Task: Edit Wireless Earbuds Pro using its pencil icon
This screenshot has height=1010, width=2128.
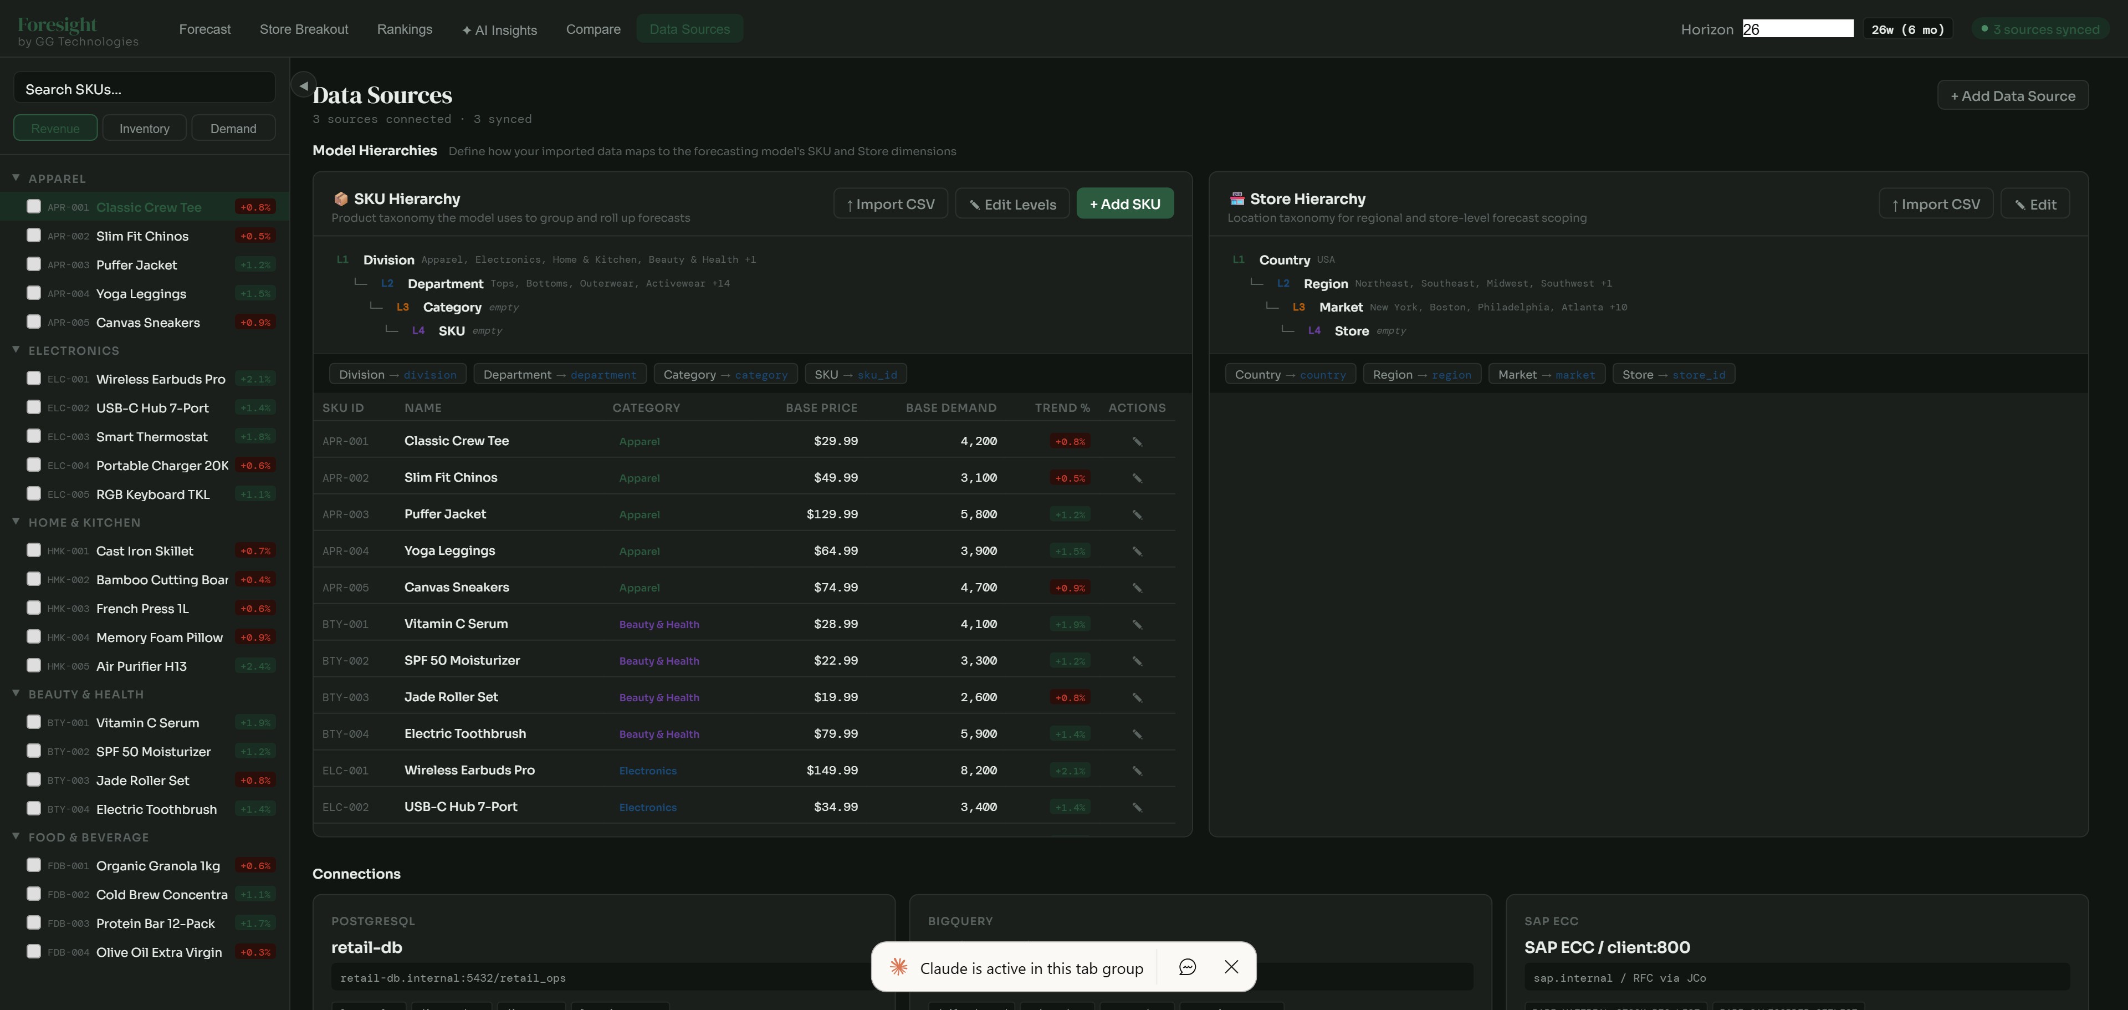Action: point(1138,769)
